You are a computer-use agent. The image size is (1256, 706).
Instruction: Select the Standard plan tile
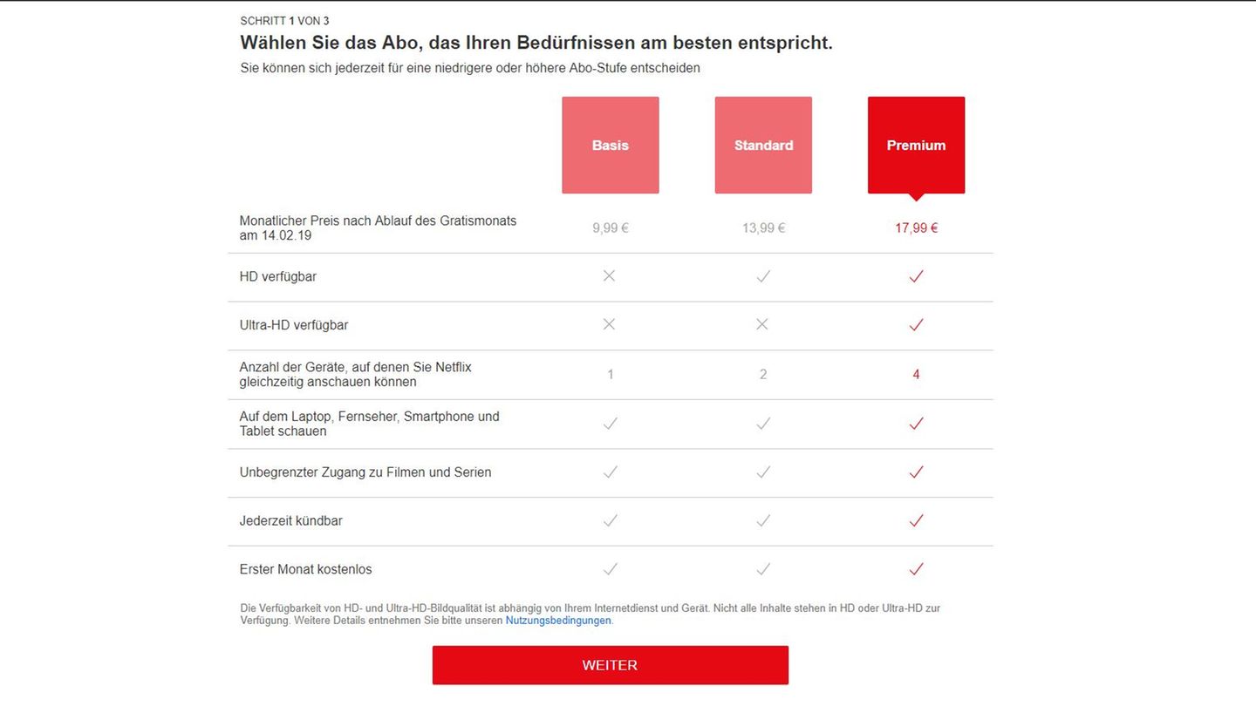763,145
